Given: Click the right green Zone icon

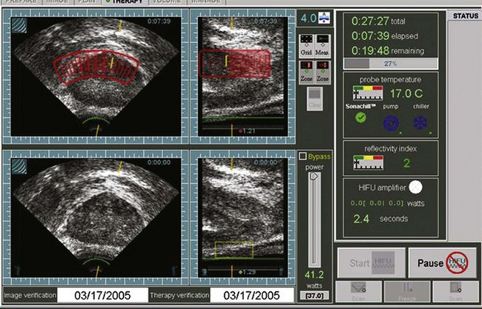Looking at the screenshot, I should (323, 69).
